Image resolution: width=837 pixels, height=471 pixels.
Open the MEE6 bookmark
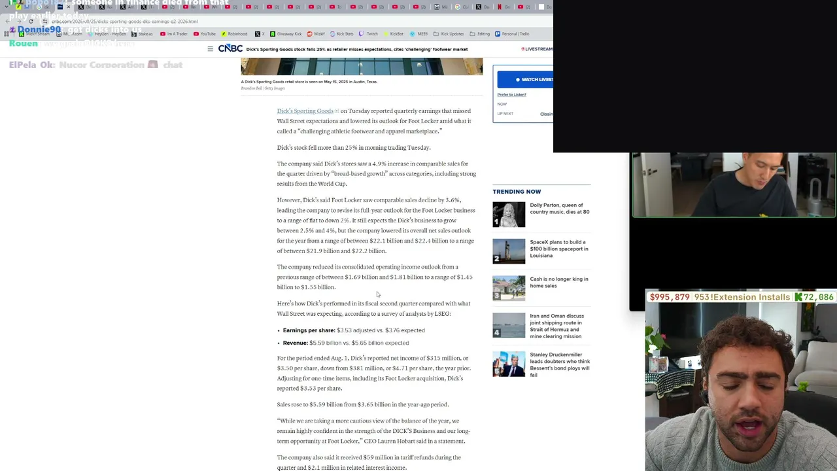[418, 34]
